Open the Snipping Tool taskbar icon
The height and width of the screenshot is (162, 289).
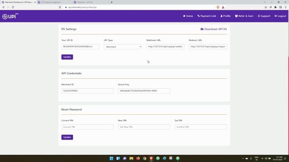click(171, 158)
